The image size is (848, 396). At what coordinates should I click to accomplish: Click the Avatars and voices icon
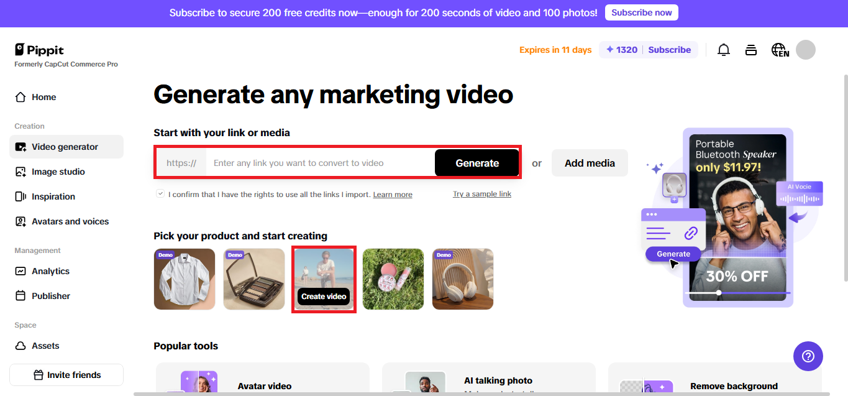[x=21, y=221]
